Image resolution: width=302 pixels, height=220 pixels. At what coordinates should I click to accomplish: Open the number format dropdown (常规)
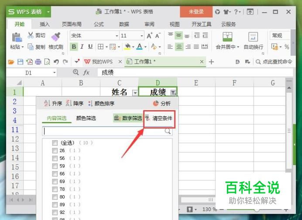280,36
